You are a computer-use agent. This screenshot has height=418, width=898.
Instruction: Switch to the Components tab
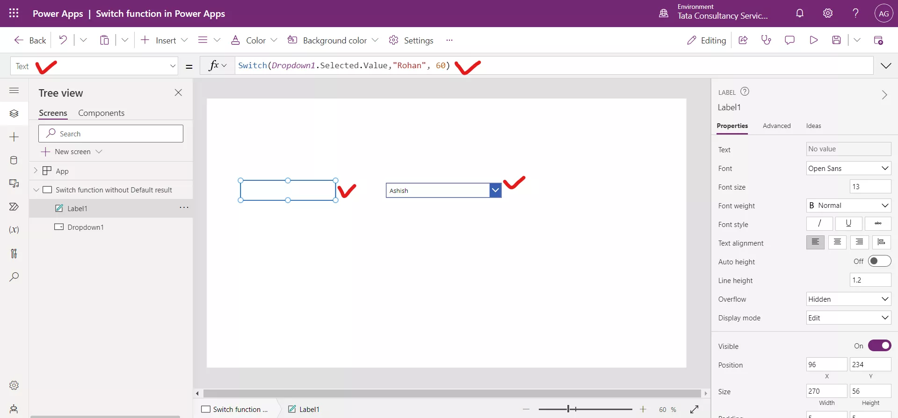coord(101,113)
